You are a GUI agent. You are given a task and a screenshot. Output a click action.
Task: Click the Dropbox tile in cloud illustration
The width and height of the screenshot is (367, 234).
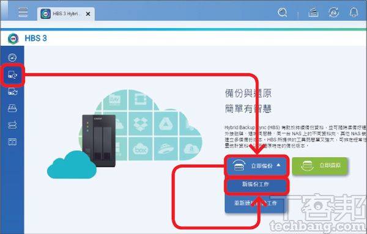(x=141, y=123)
